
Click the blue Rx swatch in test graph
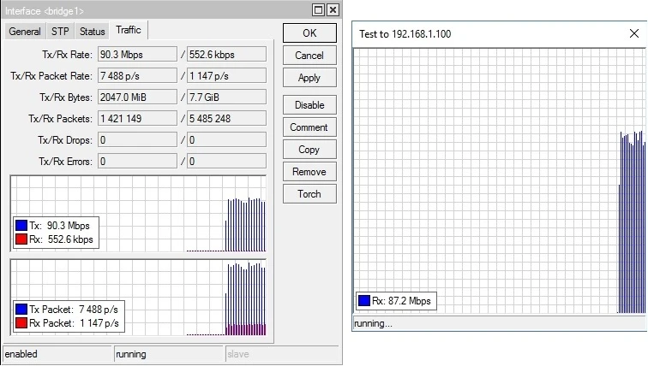click(x=364, y=301)
